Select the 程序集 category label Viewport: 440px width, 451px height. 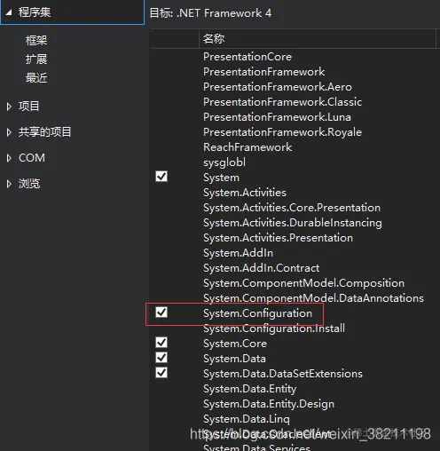pyautogui.click(x=35, y=12)
